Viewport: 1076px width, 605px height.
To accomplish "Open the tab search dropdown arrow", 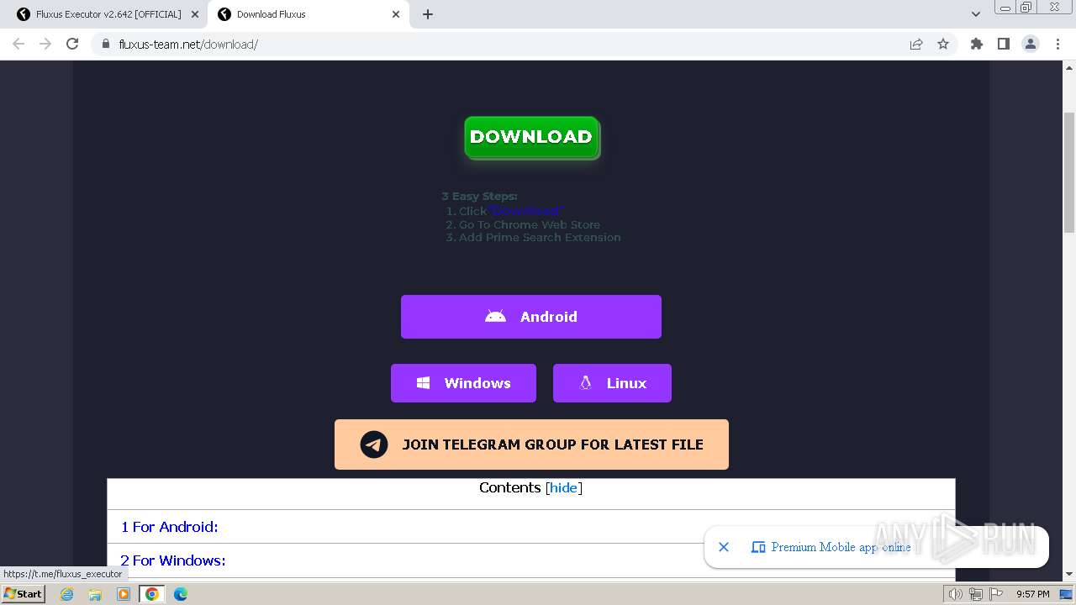I will [x=976, y=14].
